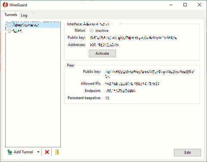Click the interface Public key value
The height and width of the screenshot is (162, 207).
[x=133, y=38]
